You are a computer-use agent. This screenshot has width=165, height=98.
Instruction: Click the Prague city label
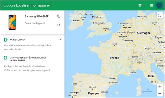pos(159,37)
